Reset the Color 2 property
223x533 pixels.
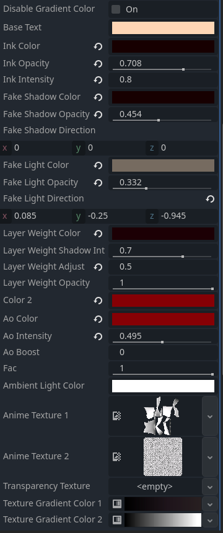point(98,301)
